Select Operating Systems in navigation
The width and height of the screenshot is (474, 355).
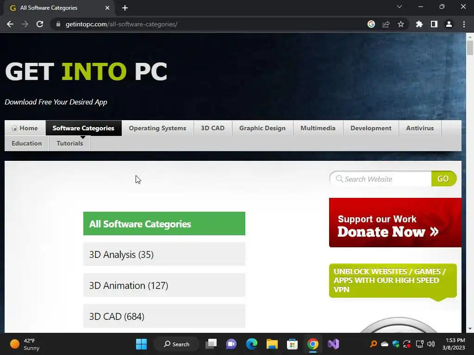157,128
